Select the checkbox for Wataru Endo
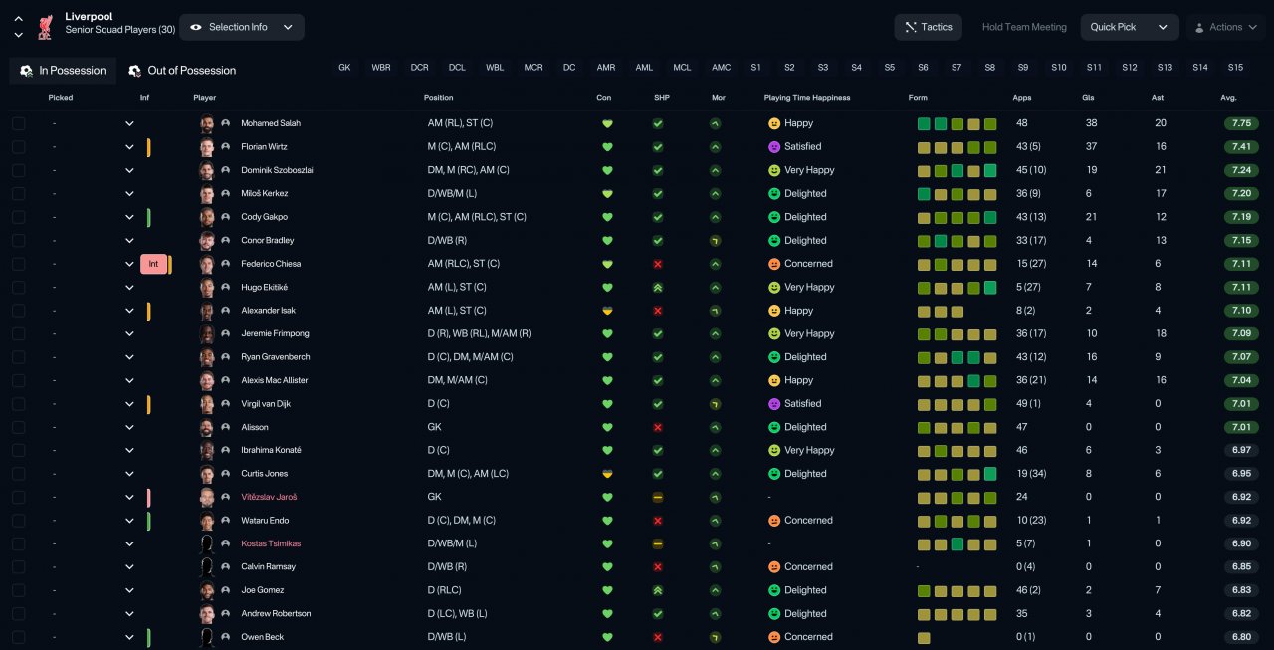 click(x=18, y=521)
